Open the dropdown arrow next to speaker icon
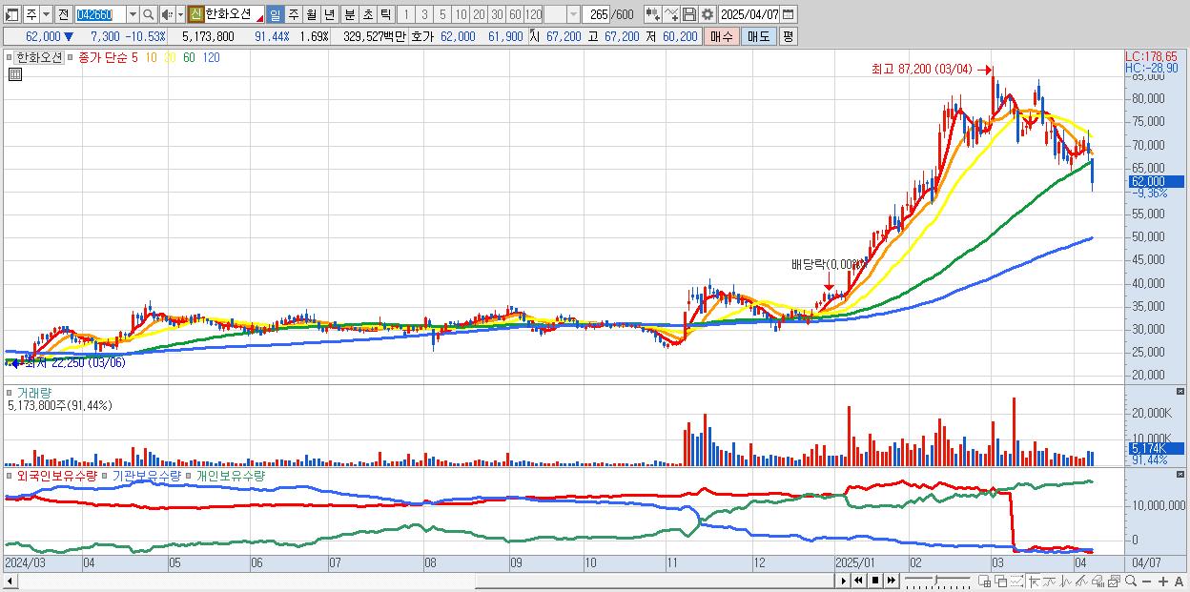 click(x=180, y=14)
